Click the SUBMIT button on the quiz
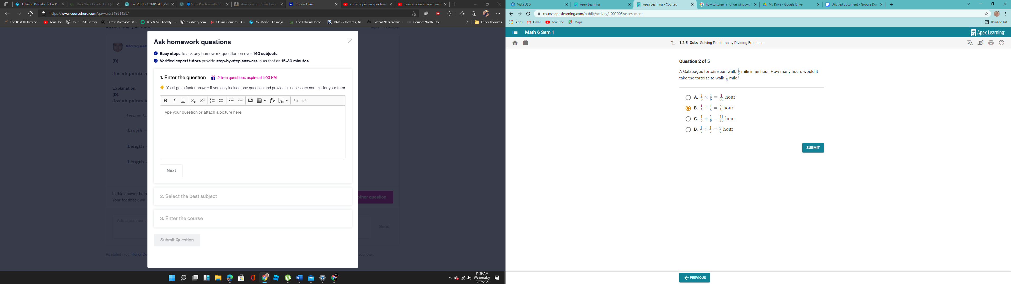The image size is (1011, 284). [x=812, y=148]
